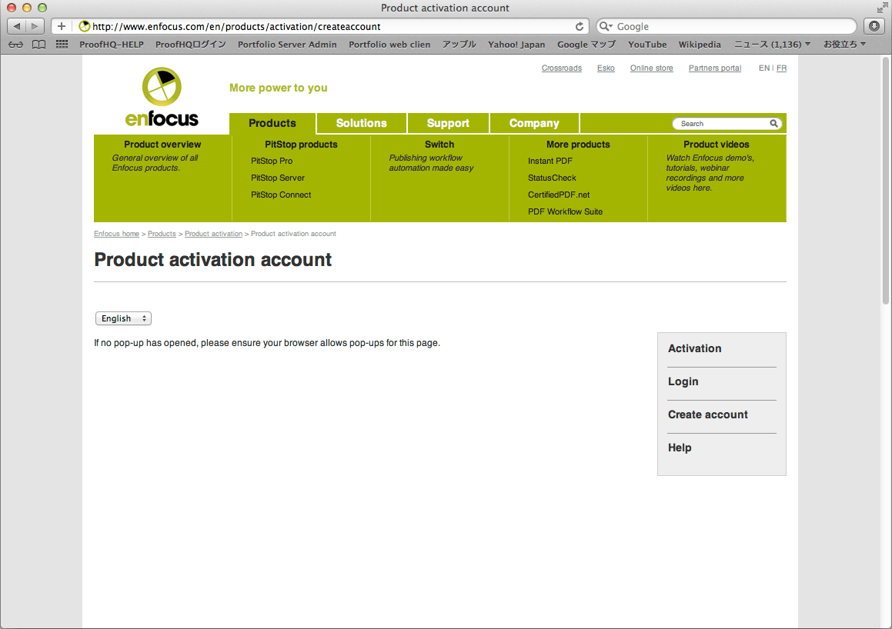The height and width of the screenshot is (629, 892).
Task: Switch site language to FR
Action: [x=781, y=68]
